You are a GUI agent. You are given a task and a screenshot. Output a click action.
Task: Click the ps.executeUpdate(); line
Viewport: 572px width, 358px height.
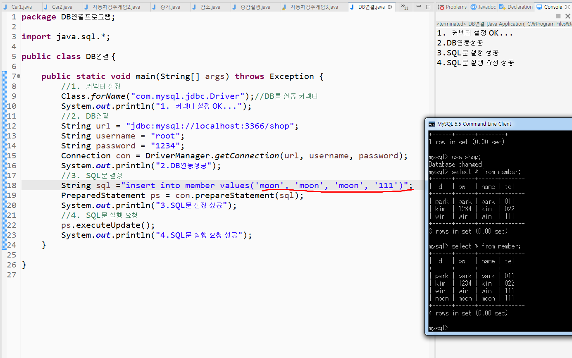tap(108, 225)
